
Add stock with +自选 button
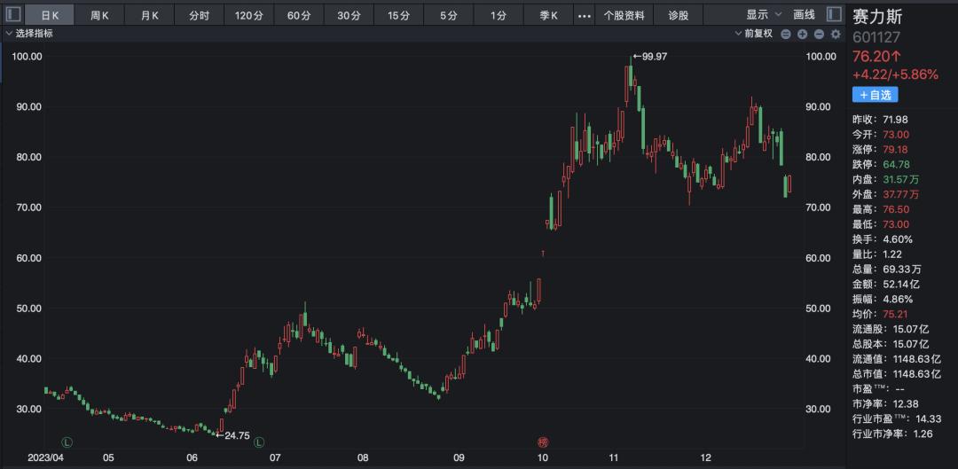pos(875,94)
